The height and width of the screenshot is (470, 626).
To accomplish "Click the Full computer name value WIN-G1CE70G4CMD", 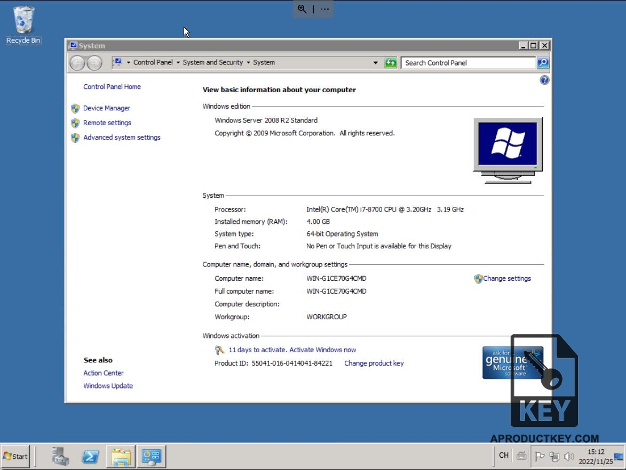I will pyautogui.click(x=336, y=291).
